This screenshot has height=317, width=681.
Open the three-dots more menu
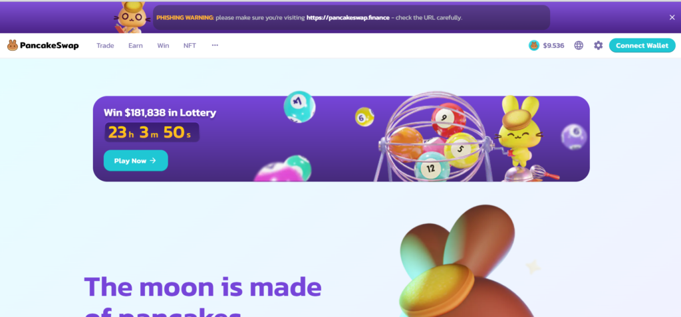[x=215, y=45]
